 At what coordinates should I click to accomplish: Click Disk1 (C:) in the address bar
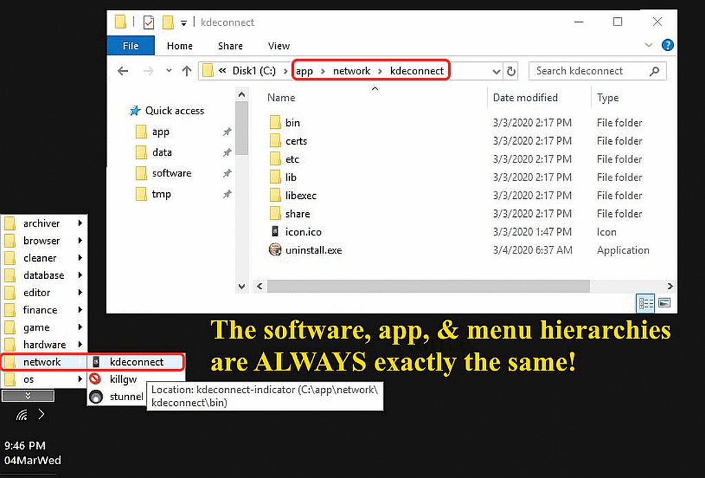(254, 71)
